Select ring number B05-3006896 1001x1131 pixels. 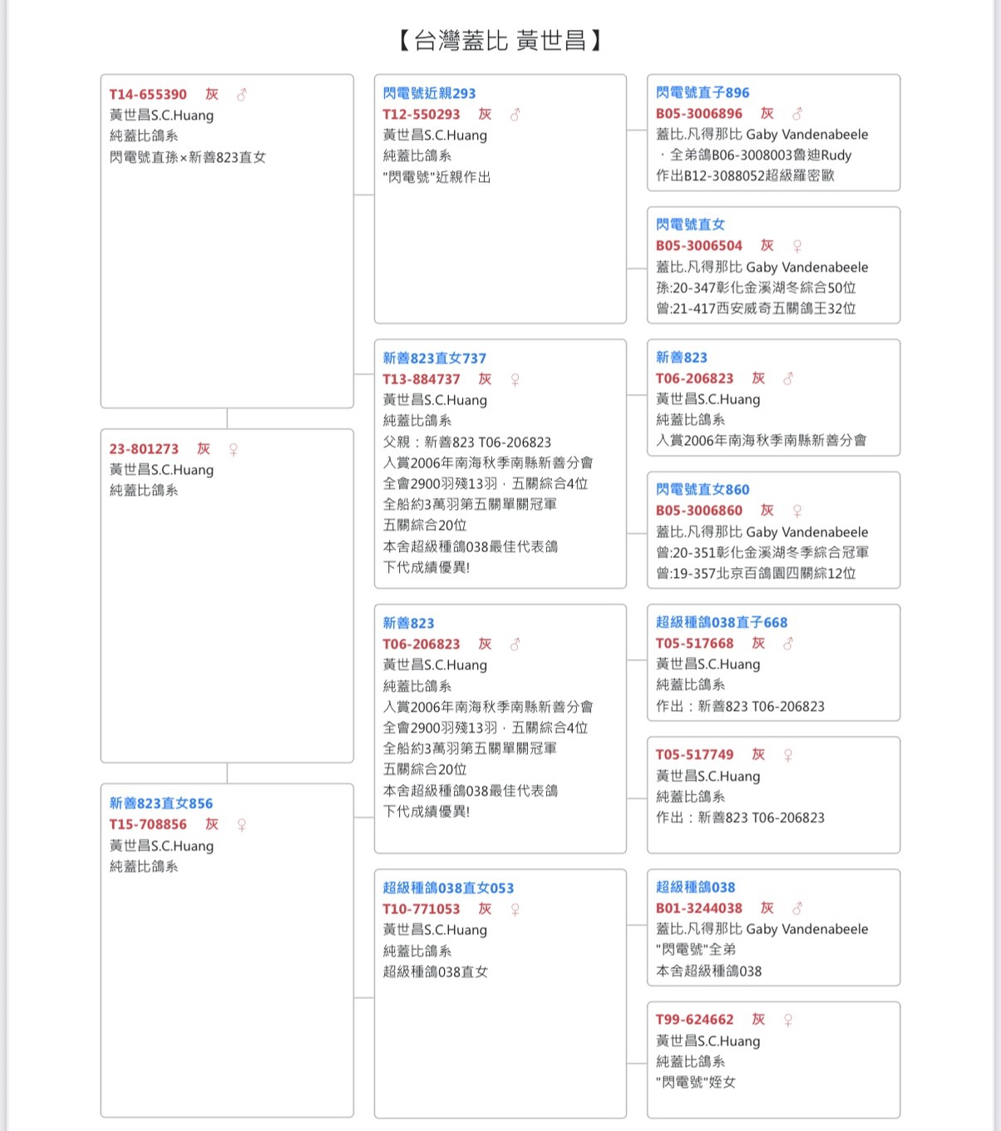[699, 114]
